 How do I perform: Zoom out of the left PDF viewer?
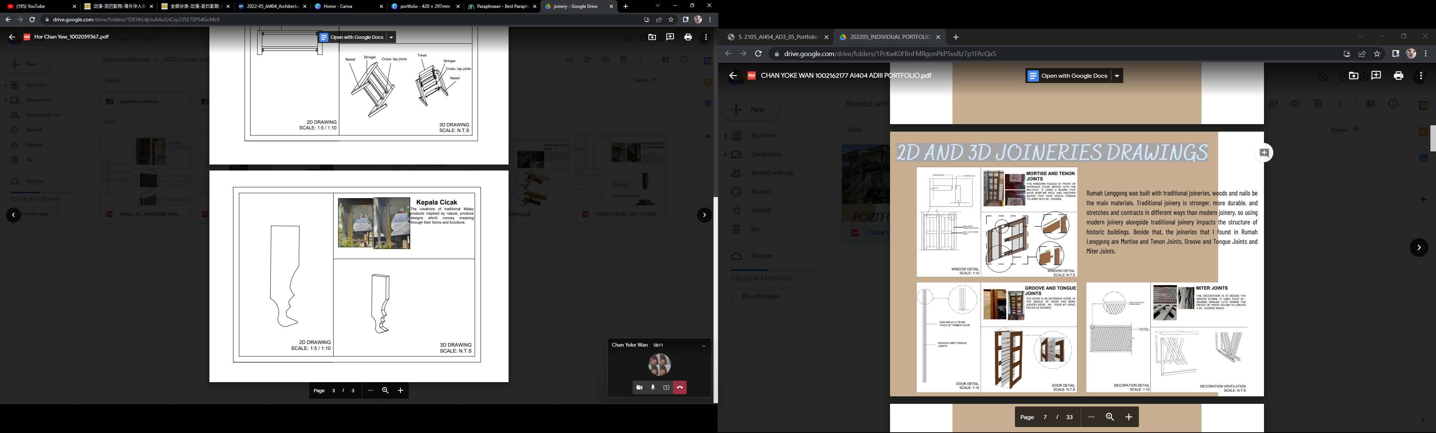[x=370, y=391]
